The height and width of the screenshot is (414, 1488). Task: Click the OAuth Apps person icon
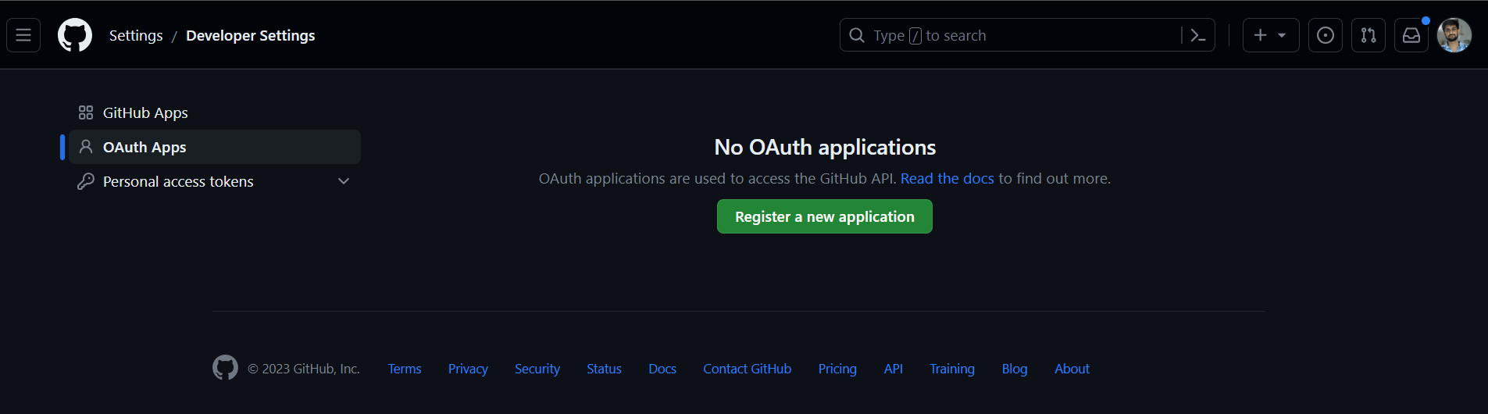tap(86, 147)
